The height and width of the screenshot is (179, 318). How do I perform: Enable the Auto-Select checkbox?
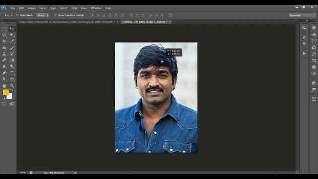17,15
